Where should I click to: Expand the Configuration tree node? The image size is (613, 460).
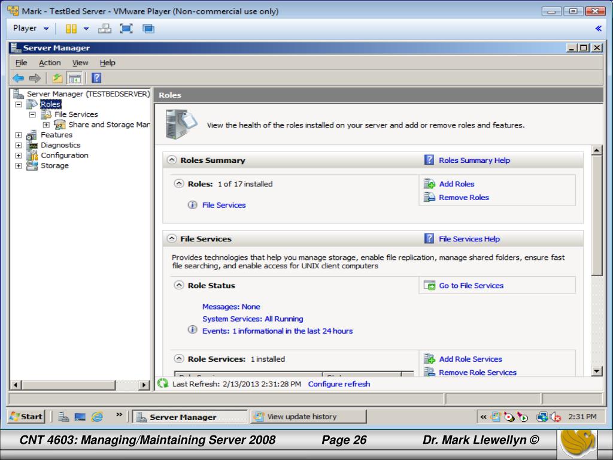click(x=19, y=155)
